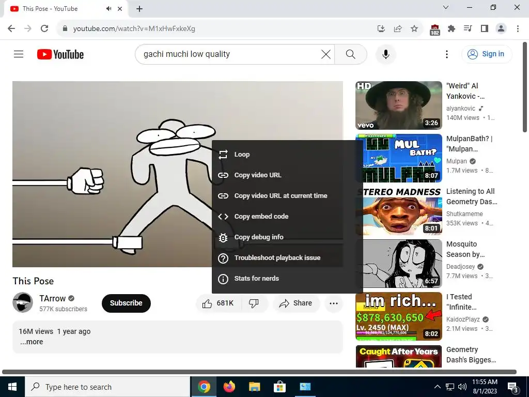529x397 pixels.
Task: Open tab search dropdown chevron
Action: (445, 7)
